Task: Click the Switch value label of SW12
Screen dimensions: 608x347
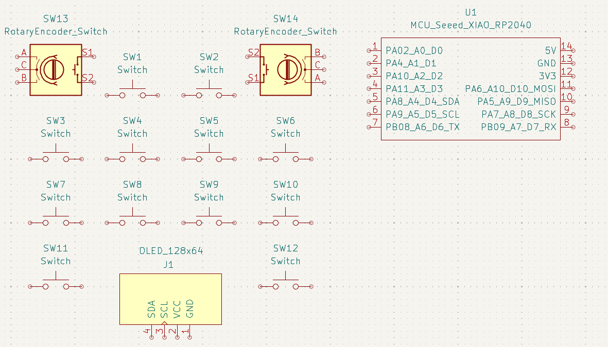Action: pos(286,261)
